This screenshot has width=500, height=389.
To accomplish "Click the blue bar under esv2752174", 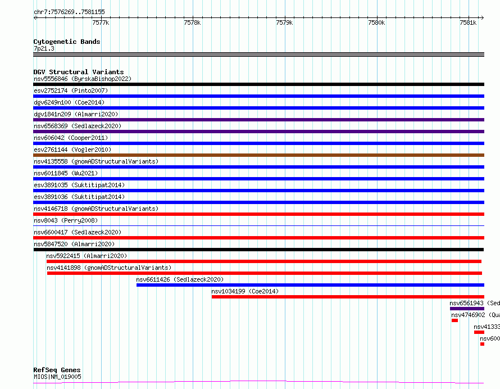I will point(258,96).
